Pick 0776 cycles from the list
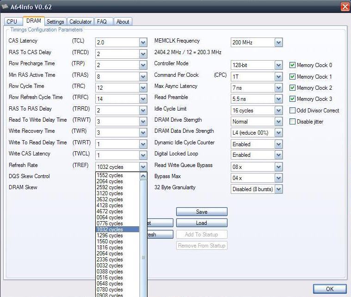351x297 pixels. tap(117, 223)
